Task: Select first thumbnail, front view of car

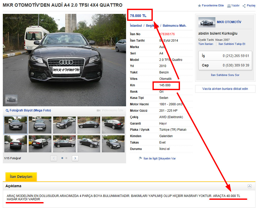Action: pos(16,125)
